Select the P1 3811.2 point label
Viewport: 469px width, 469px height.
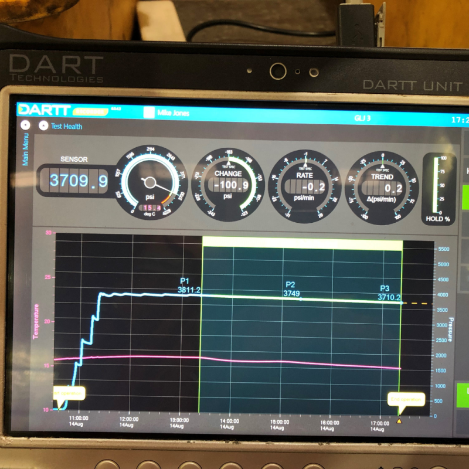(189, 286)
